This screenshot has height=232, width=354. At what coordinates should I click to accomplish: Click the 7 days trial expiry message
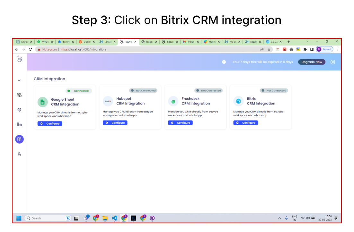point(263,62)
